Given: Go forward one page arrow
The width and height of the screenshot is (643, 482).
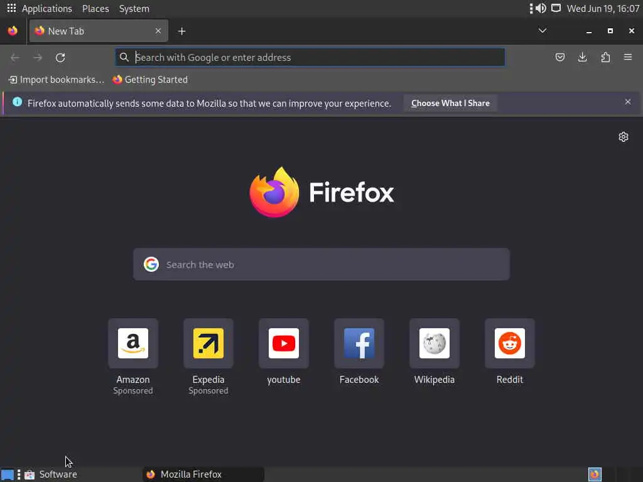Looking at the screenshot, I should coord(38,57).
